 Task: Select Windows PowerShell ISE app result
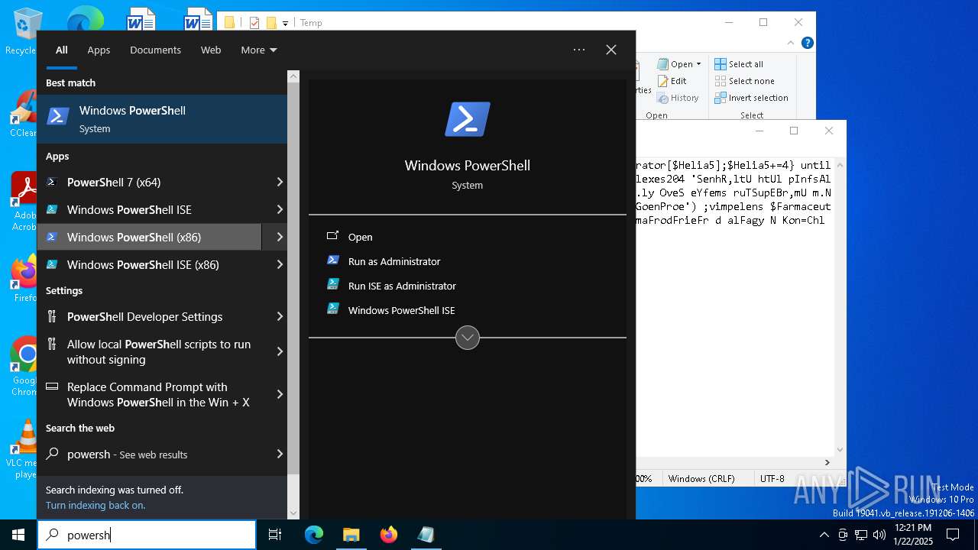(150, 209)
